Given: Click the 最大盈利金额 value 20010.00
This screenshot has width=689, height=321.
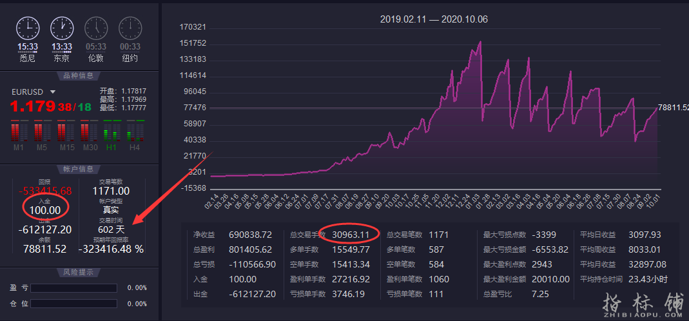Looking at the screenshot, I should click(x=550, y=279).
